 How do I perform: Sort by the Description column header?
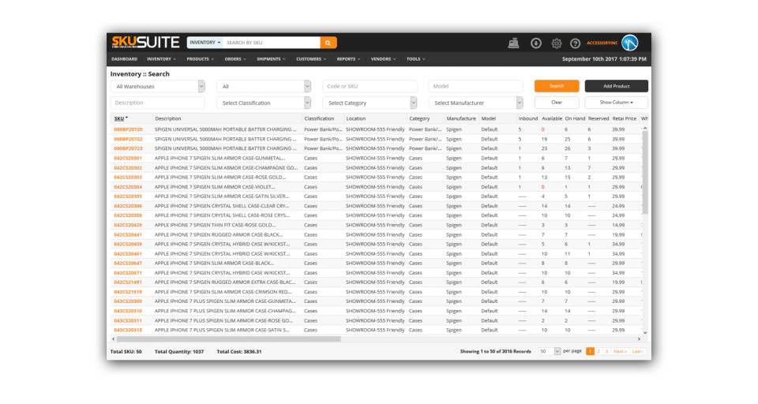167,118
